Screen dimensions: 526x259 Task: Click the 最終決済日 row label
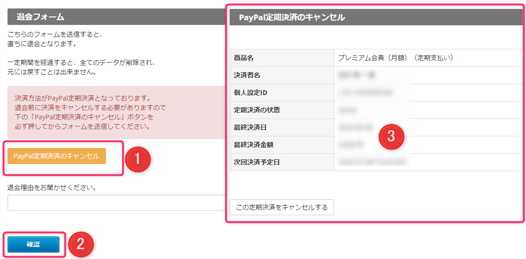coord(250,128)
